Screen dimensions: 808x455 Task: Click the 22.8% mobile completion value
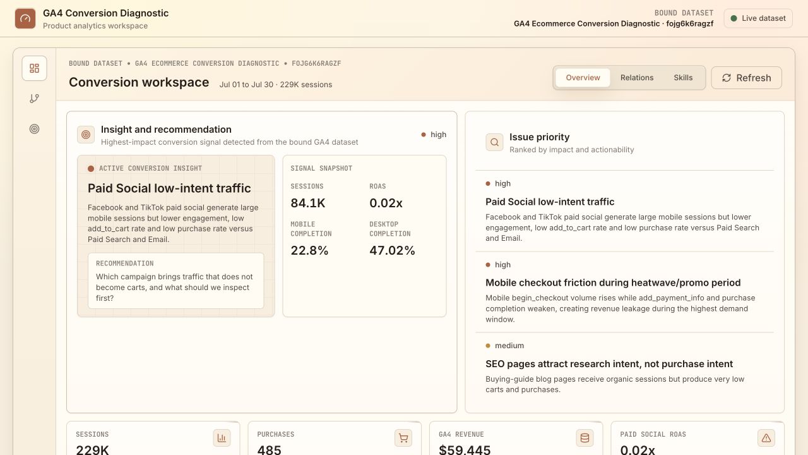(309, 250)
